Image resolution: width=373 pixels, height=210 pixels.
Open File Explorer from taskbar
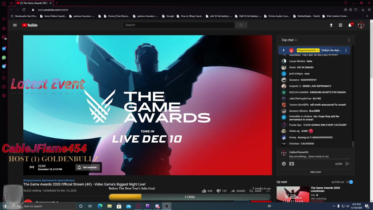coord(110,206)
